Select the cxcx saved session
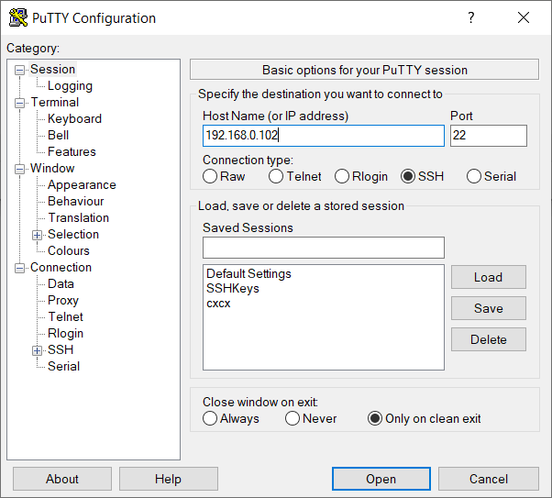This screenshot has width=552, height=498. 219,304
